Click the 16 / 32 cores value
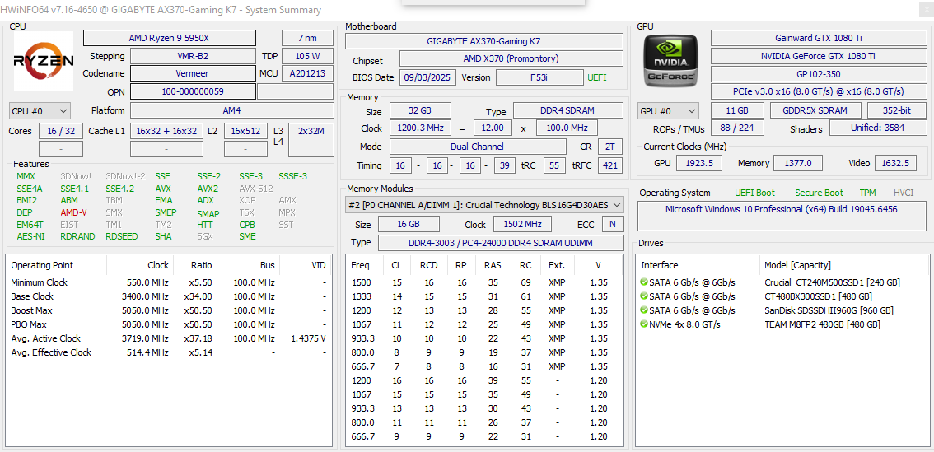 pos(61,131)
